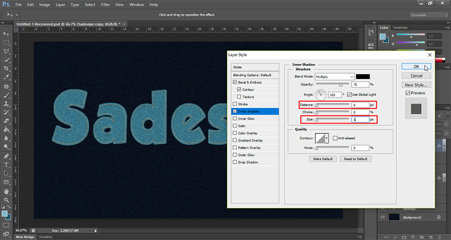Image resolution: width=451 pixels, height=240 pixels.
Task: Select the Dodge tool
Action: [6, 147]
